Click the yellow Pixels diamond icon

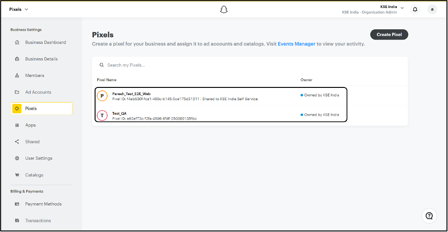[17, 109]
